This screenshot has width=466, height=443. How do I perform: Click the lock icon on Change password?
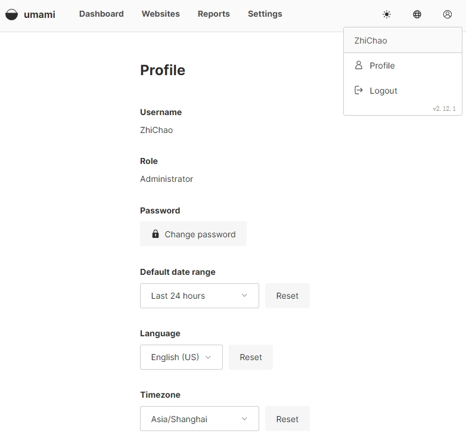pos(156,234)
